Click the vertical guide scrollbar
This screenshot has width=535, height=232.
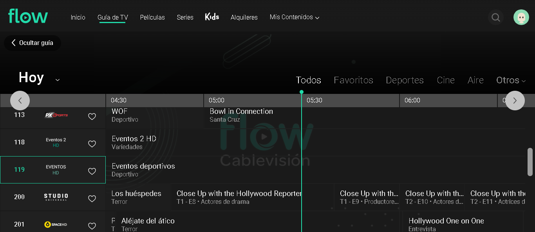pyautogui.click(x=530, y=162)
